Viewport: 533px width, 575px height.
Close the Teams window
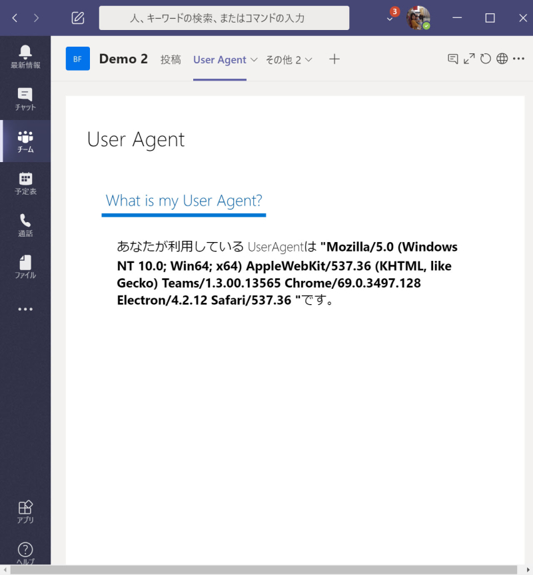523,17
